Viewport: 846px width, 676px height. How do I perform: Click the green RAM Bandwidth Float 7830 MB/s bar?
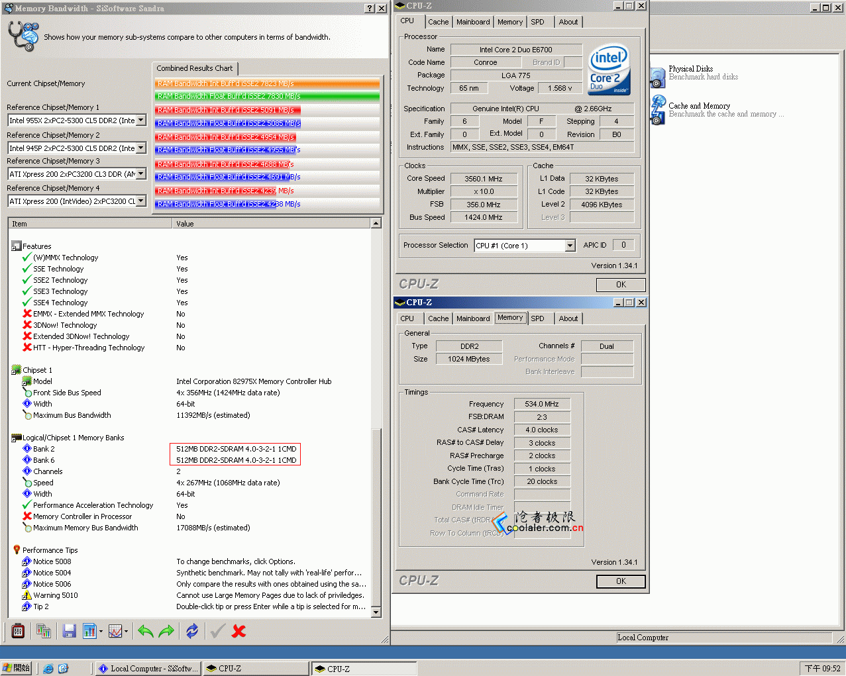[268, 96]
